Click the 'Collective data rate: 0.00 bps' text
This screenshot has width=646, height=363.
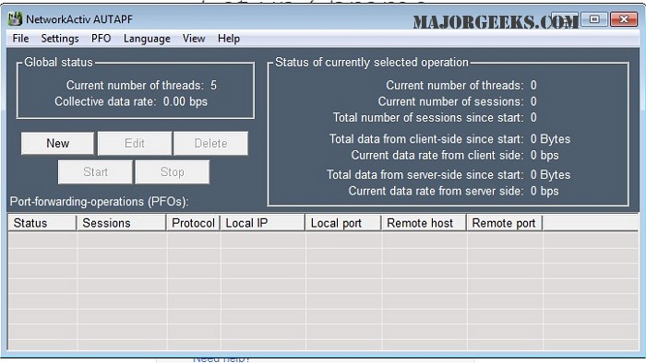(x=131, y=101)
